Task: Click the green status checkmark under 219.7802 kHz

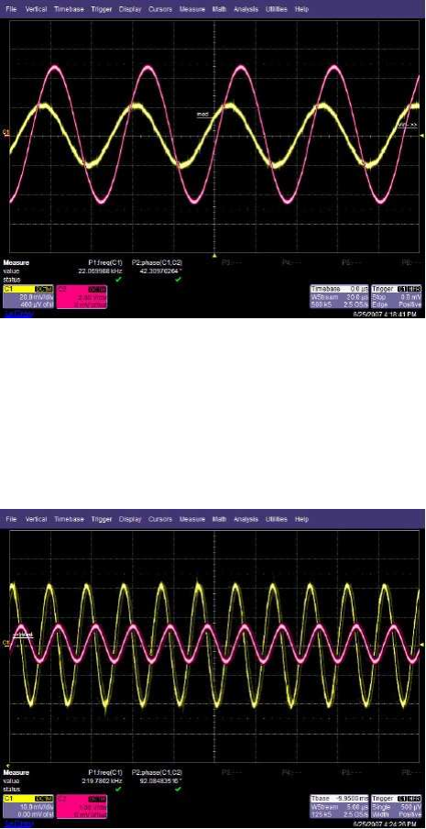Action: click(119, 789)
